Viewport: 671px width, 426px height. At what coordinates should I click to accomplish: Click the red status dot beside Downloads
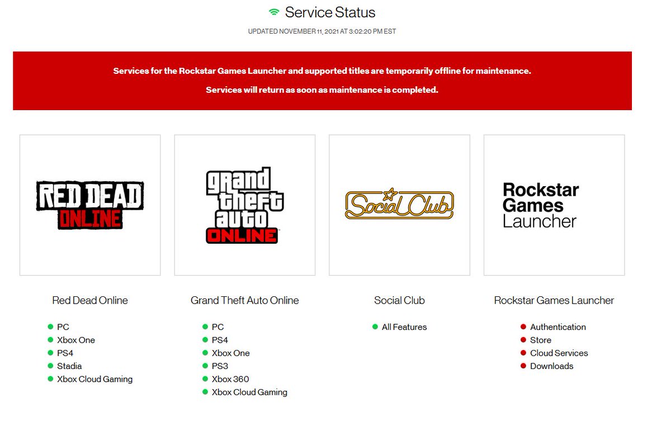coord(523,366)
